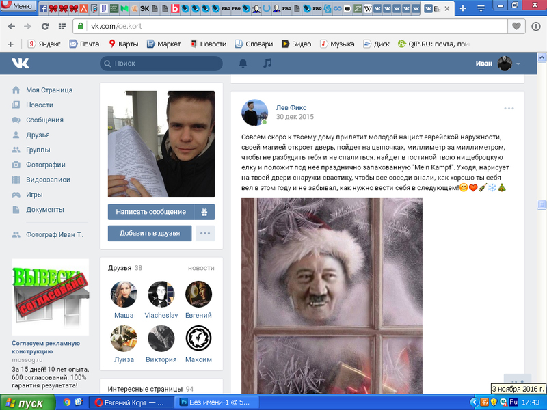Send a gift via gift icon button
547x410 pixels.
coord(204,212)
